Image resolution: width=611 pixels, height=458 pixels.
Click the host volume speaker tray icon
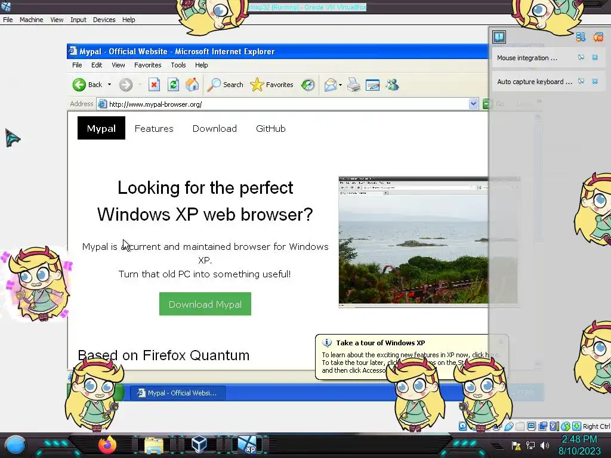(x=544, y=445)
